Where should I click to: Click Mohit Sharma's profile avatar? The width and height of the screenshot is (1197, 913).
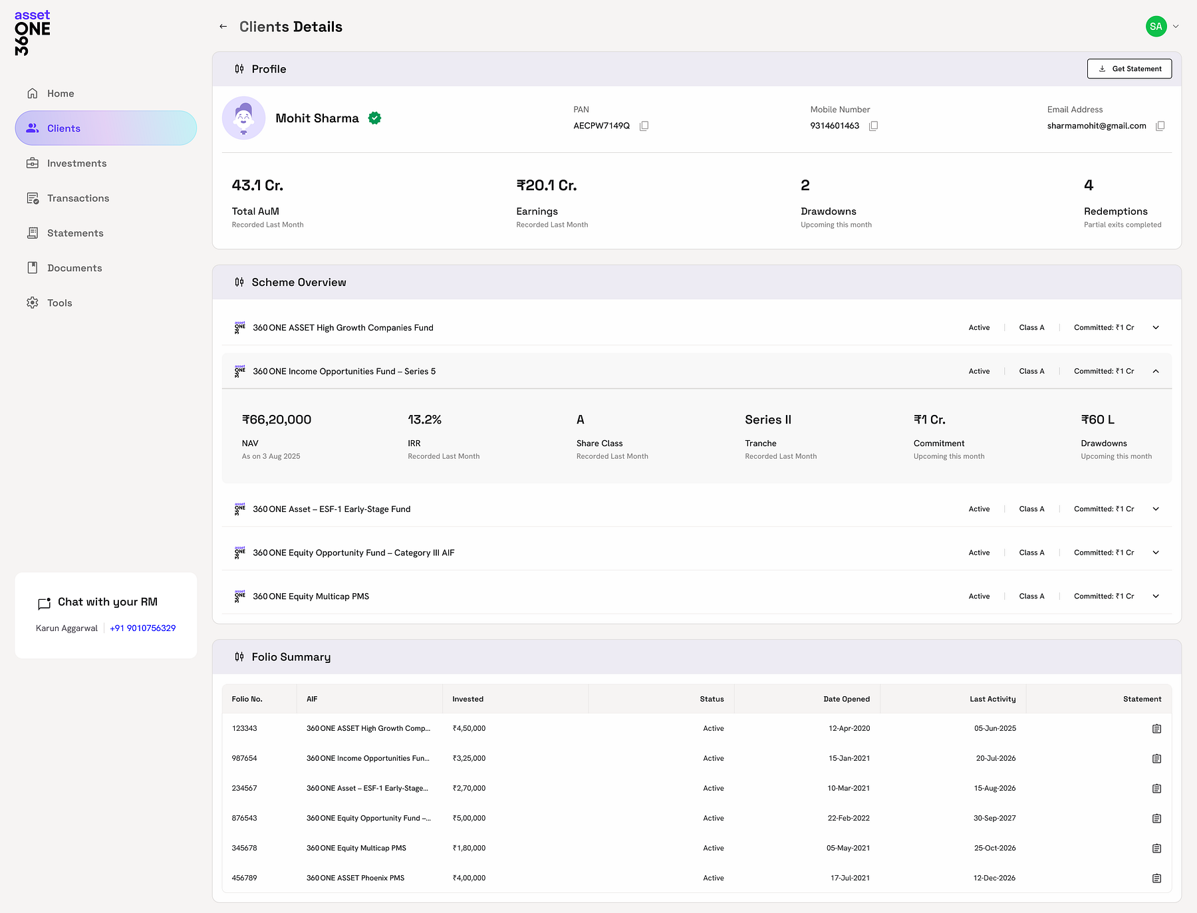pyautogui.click(x=243, y=118)
